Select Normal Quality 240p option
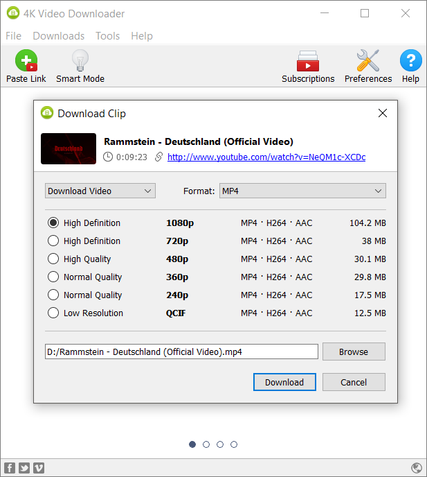The height and width of the screenshot is (477, 427). 53,295
